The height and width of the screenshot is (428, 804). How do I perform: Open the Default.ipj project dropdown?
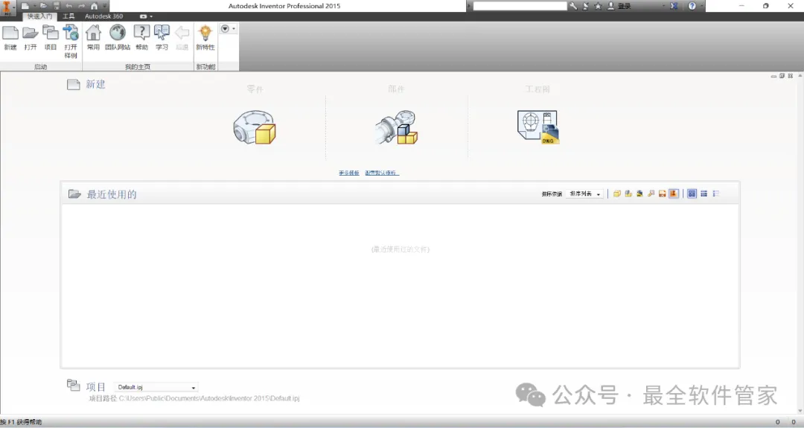click(156, 388)
